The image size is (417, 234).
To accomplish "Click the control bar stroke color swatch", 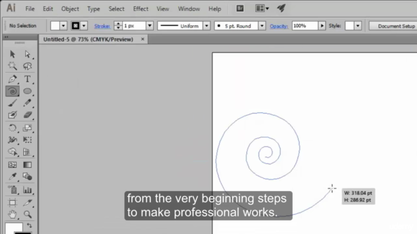I will pyautogui.click(x=76, y=26).
